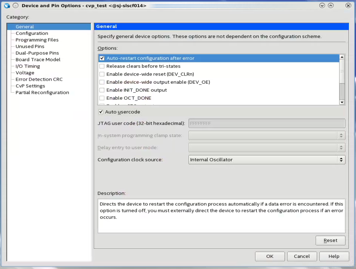Open In-system programming clamp state dropdown
Screen dimensions: 356x269
267,135
